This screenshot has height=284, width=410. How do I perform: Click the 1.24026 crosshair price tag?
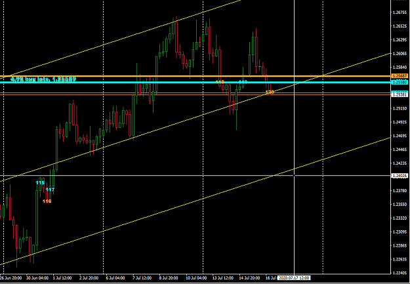pyautogui.click(x=400, y=176)
